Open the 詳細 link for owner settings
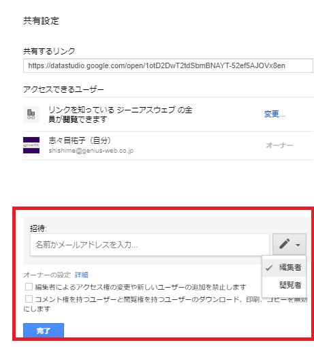 click(x=82, y=275)
